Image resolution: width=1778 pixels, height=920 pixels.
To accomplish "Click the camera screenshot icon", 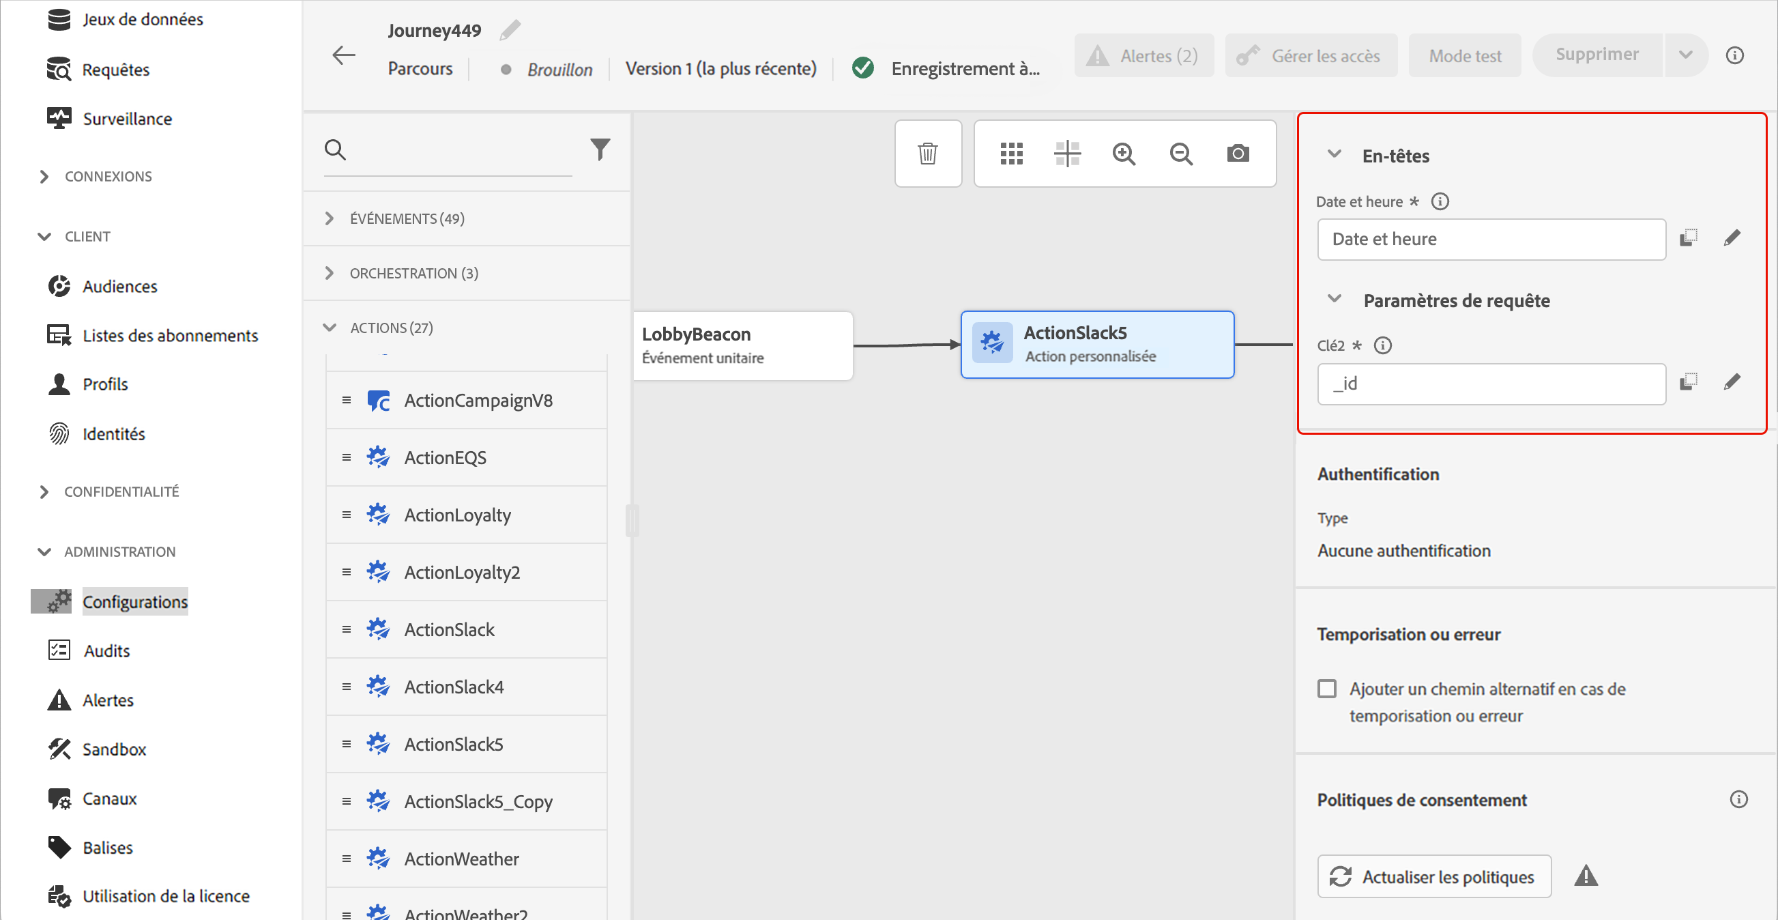I will (1238, 154).
